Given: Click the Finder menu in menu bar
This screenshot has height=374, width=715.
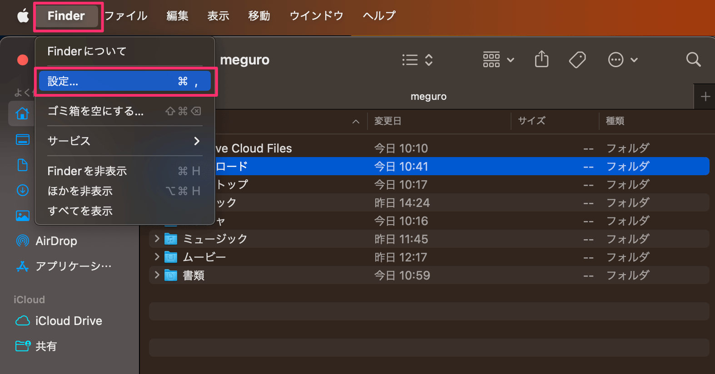Looking at the screenshot, I should tap(66, 16).
